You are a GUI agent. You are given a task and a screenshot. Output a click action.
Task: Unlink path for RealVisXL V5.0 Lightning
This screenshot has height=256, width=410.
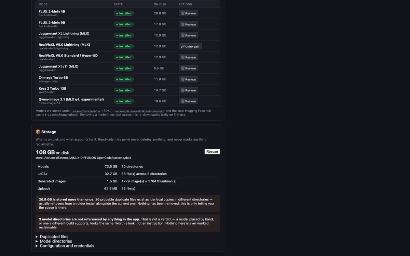(190, 46)
